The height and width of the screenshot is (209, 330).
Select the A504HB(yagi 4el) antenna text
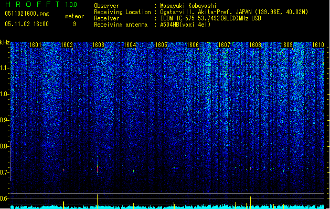pos(185,25)
